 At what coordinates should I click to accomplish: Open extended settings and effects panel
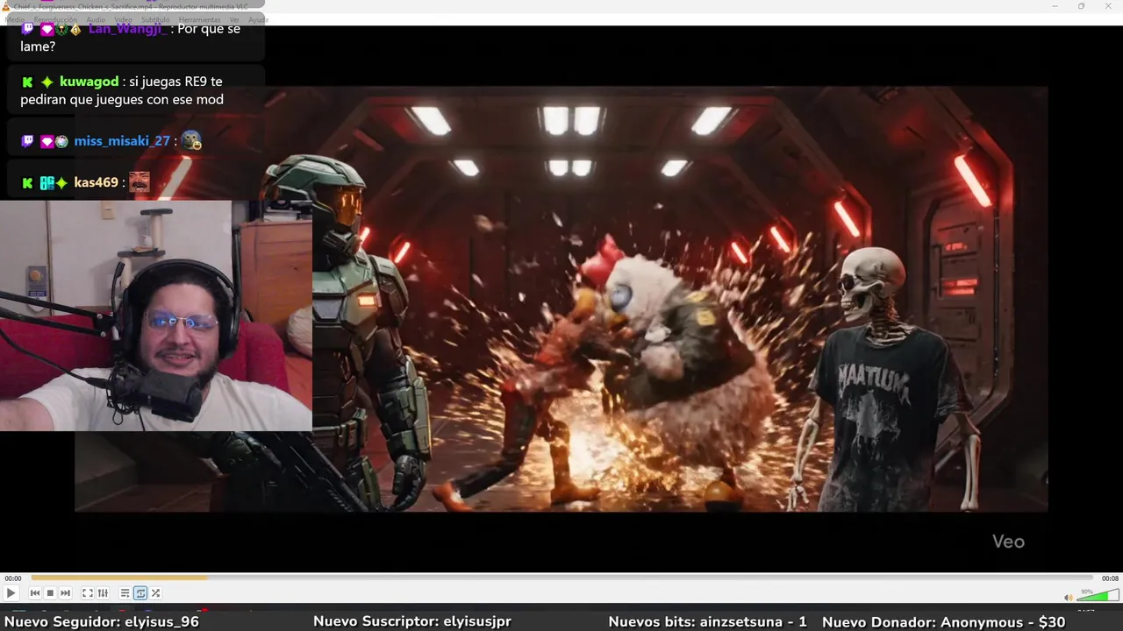pyautogui.click(x=103, y=593)
